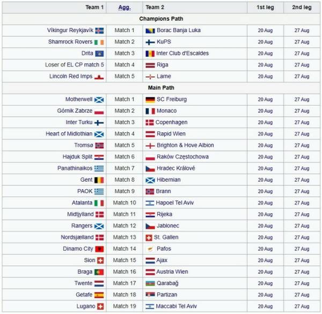Follow the Jablonec team link

pos(168,226)
